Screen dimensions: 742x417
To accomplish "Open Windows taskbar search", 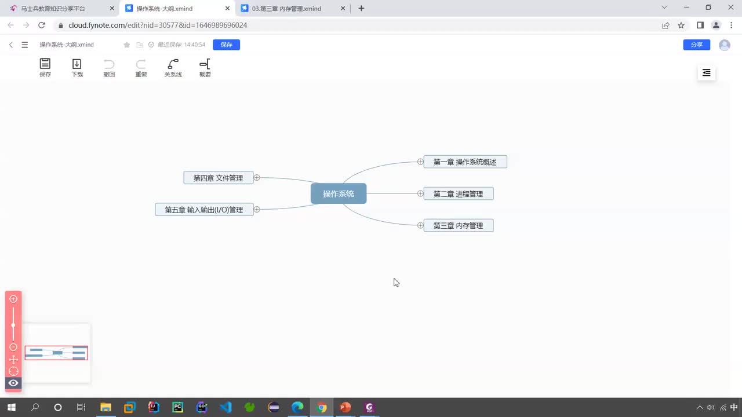I will click(x=35, y=407).
